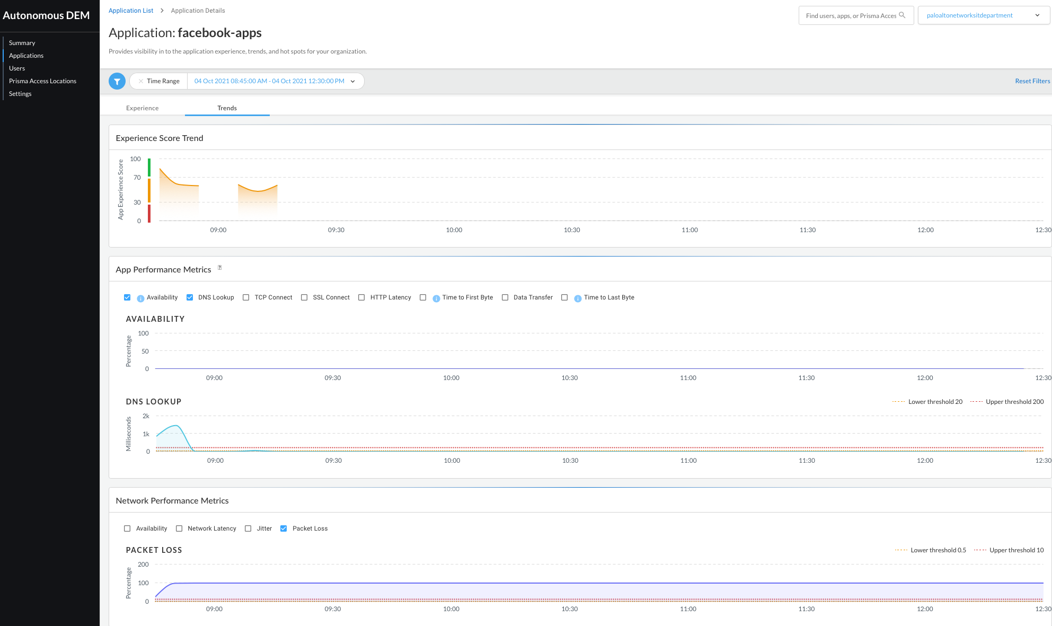Enable the Time to First Byte checkbox
The height and width of the screenshot is (626, 1052).
pyautogui.click(x=423, y=297)
